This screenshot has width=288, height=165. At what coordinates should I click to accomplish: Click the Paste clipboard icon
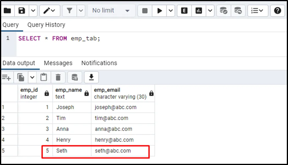pos(44,77)
